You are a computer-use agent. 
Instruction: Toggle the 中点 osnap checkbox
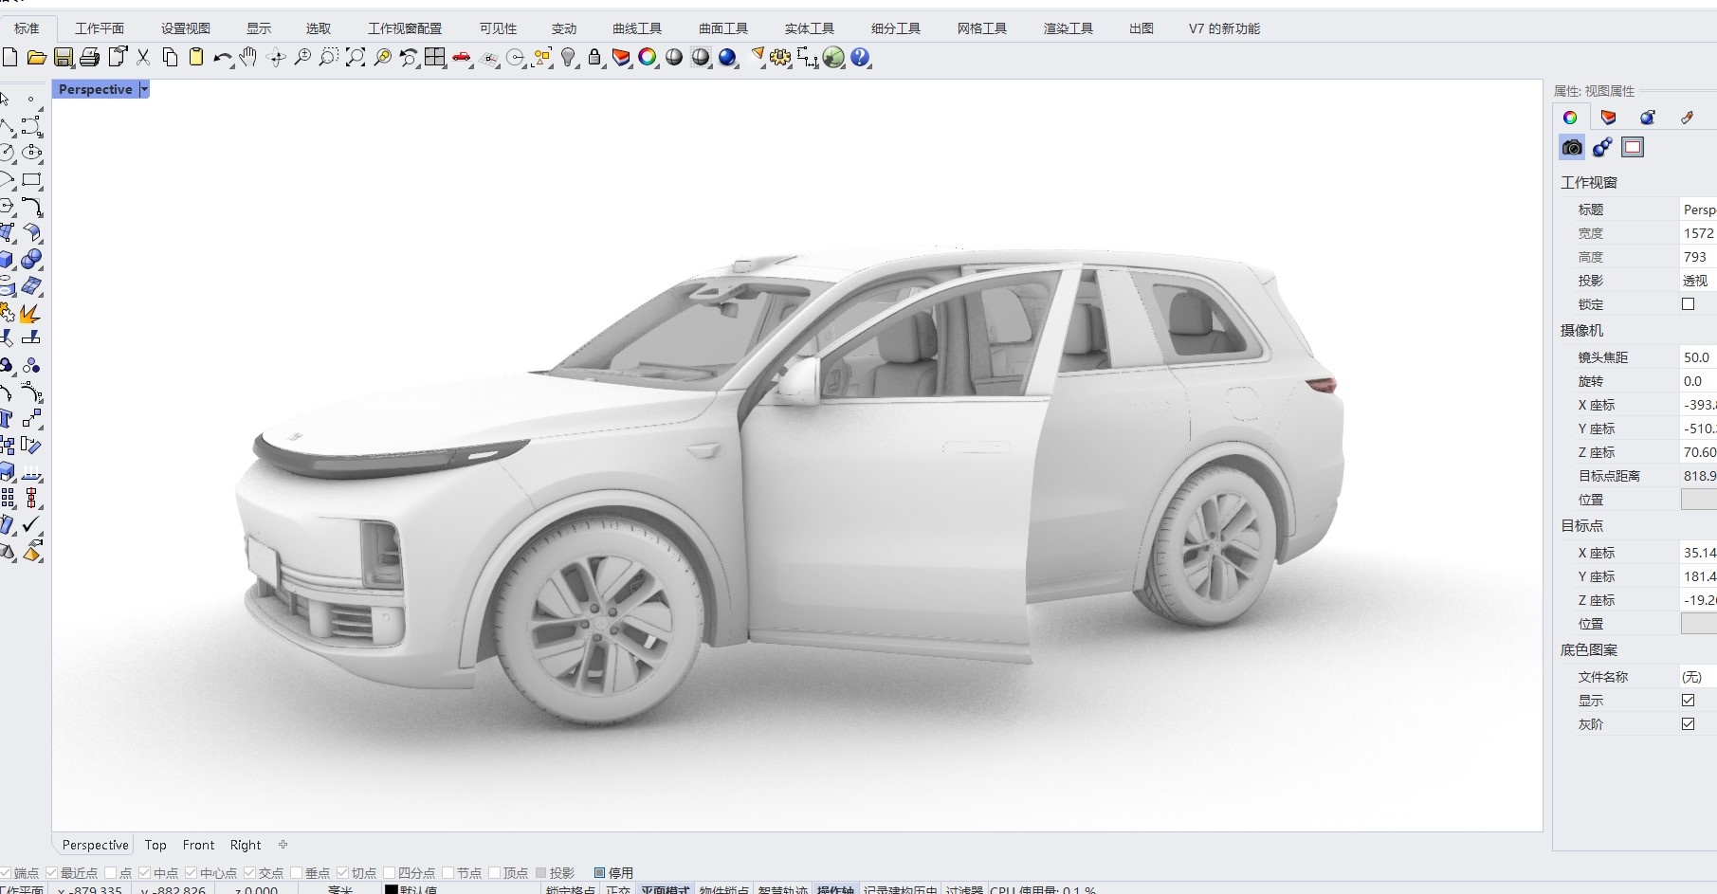[145, 873]
